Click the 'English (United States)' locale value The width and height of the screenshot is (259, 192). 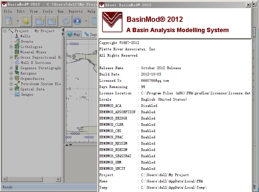[x=164, y=99]
